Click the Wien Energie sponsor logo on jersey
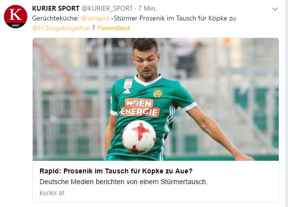The width and height of the screenshot is (288, 207). pos(140,108)
